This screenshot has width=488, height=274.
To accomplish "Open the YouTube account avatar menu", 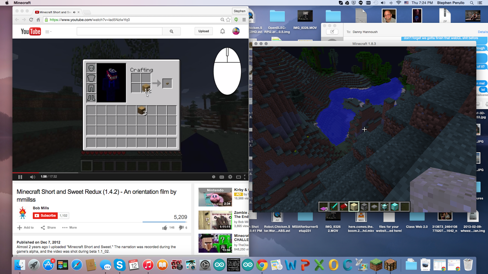I will pos(236,31).
